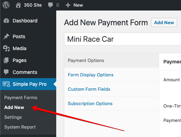181x137 pixels.
Task: Click the Comments speech bubble sidebar icon
Action: click(x=6, y=72)
